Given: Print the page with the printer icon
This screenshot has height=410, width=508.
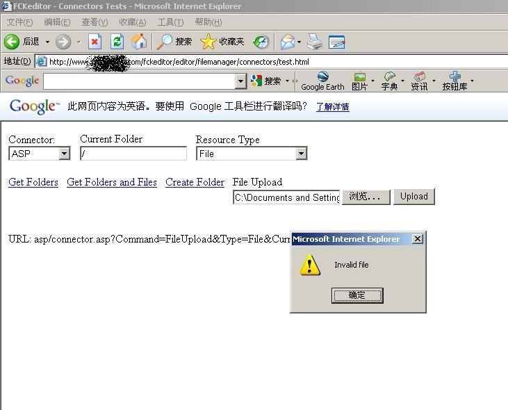Looking at the screenshot, I should point(314,42).
